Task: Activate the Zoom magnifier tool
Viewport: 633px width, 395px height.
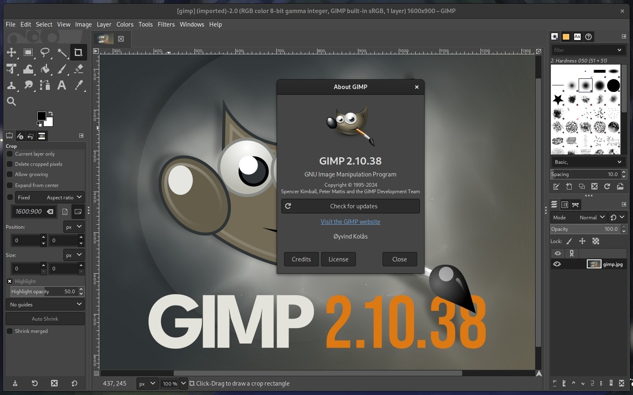Action: click(11, 101)
